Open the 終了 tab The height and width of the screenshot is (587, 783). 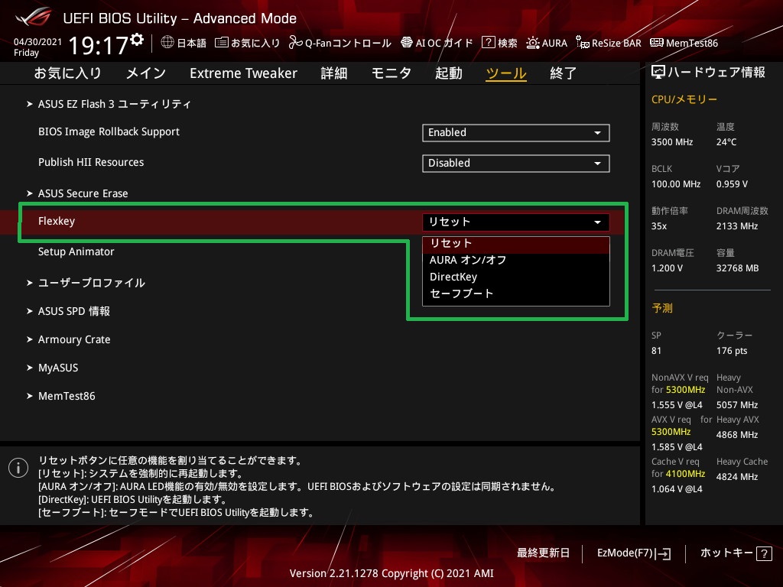click(x=564, y=73)
